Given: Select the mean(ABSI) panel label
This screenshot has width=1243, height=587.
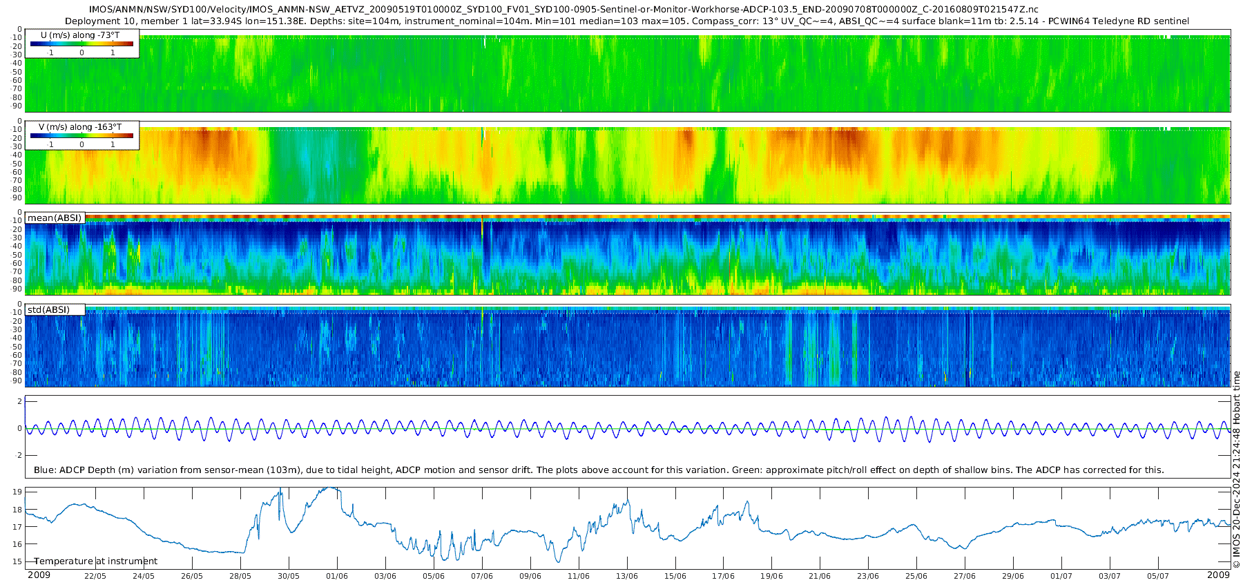Looking at the screenshot, I should (x=55, y=218).
